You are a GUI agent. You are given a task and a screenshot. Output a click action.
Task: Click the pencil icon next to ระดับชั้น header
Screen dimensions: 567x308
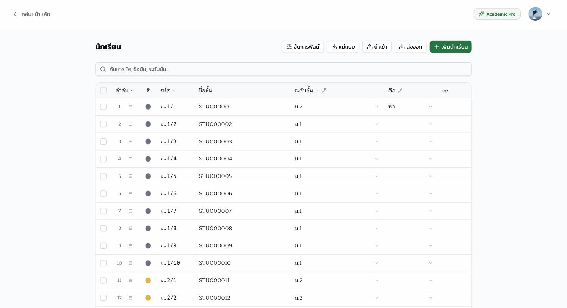324,90
